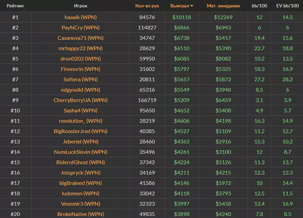Click BrokeNative (WPN) player link
Screen dimensions: 303x218
click(81, 214)
